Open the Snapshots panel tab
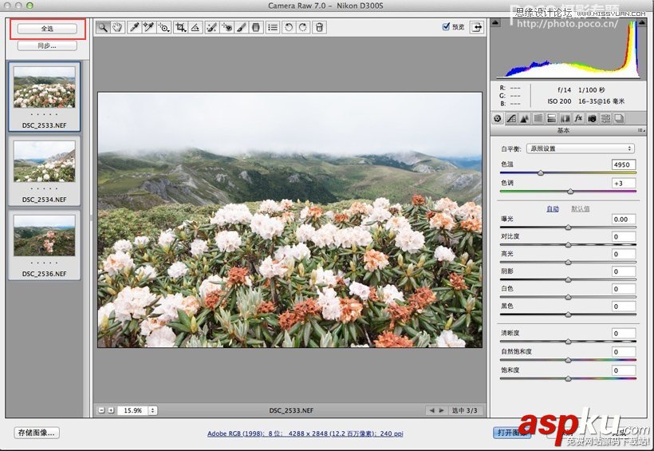The height and width of the screenshot is (451, 654). click(x=619, y=119)
